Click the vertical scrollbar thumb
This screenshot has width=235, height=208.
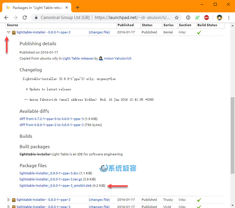(x=232, y=136)
